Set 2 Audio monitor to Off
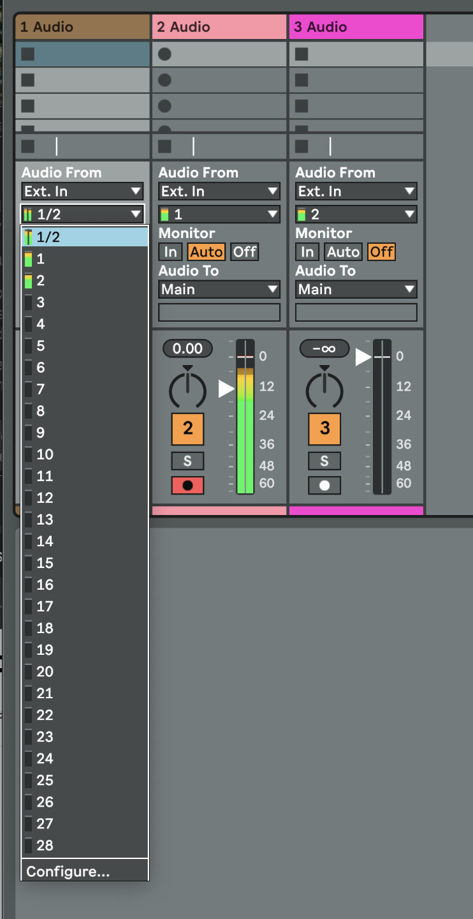 coord(244,251)
